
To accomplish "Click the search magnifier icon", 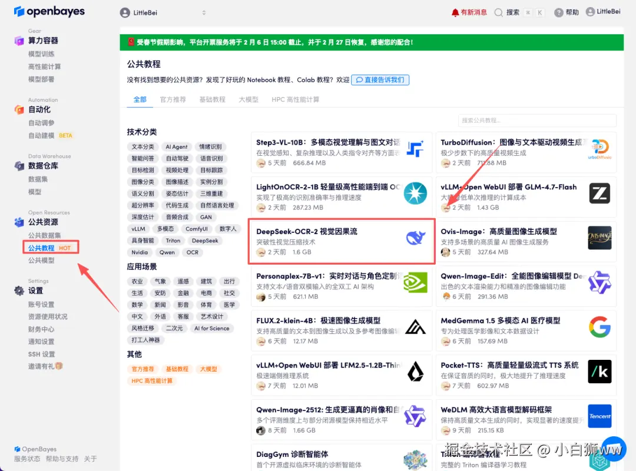I will click(x=498, y=12).
